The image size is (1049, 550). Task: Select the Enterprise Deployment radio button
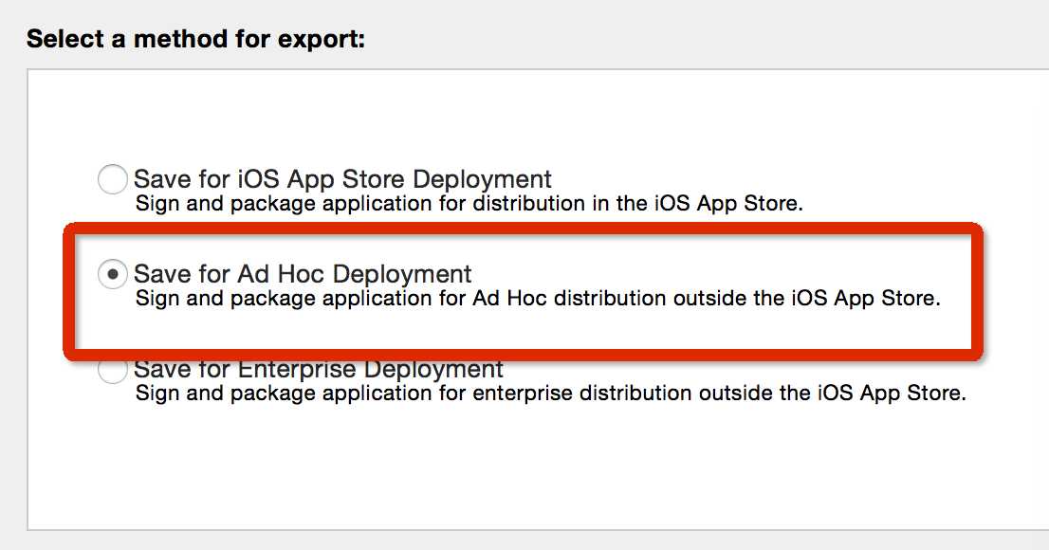[x=112, y=371]
